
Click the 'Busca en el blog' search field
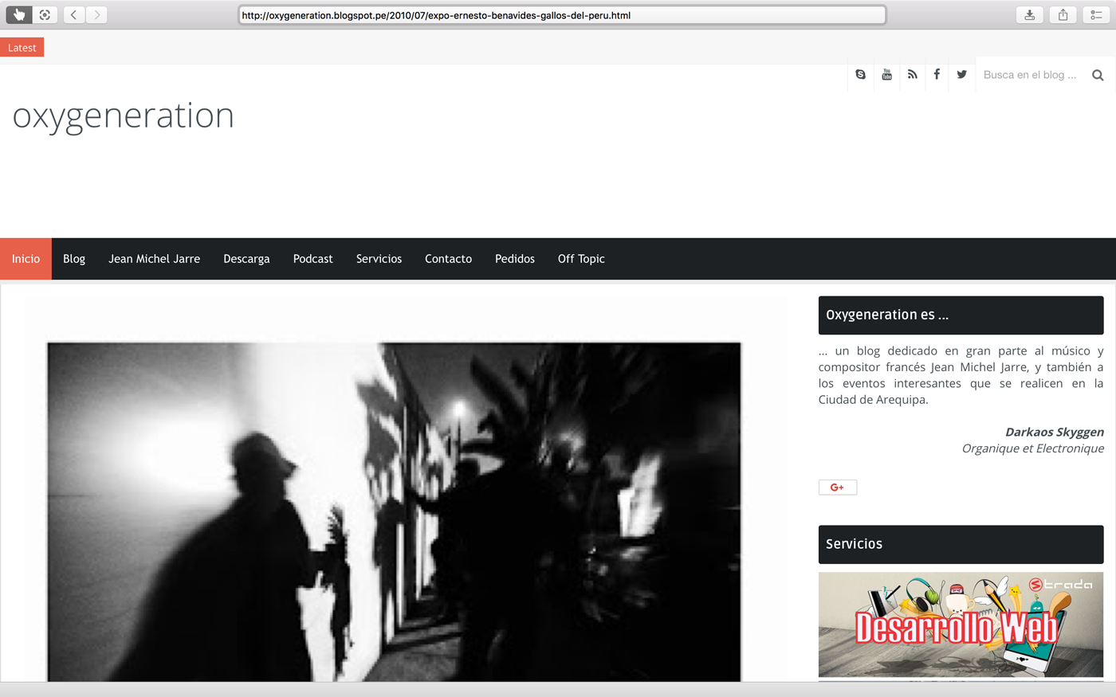[x=1031, y=75]
